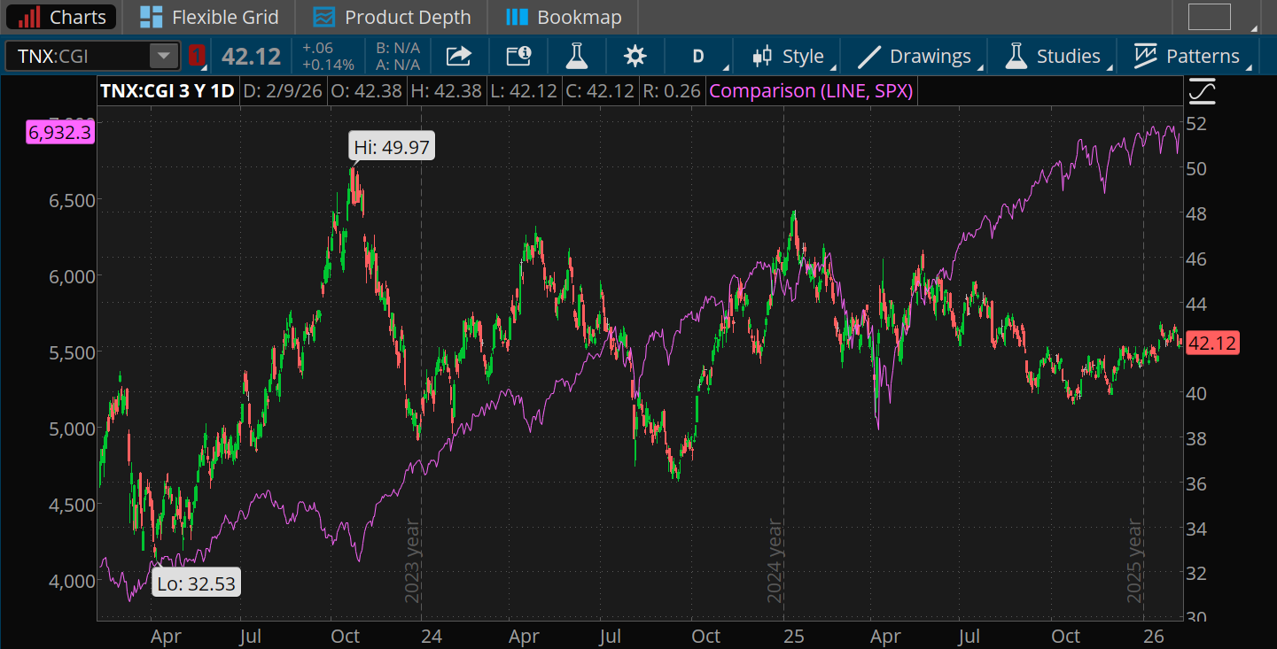Click the corporate actions note icon
This screenshot has height=649, width=1277.
[x=518, y=55]
